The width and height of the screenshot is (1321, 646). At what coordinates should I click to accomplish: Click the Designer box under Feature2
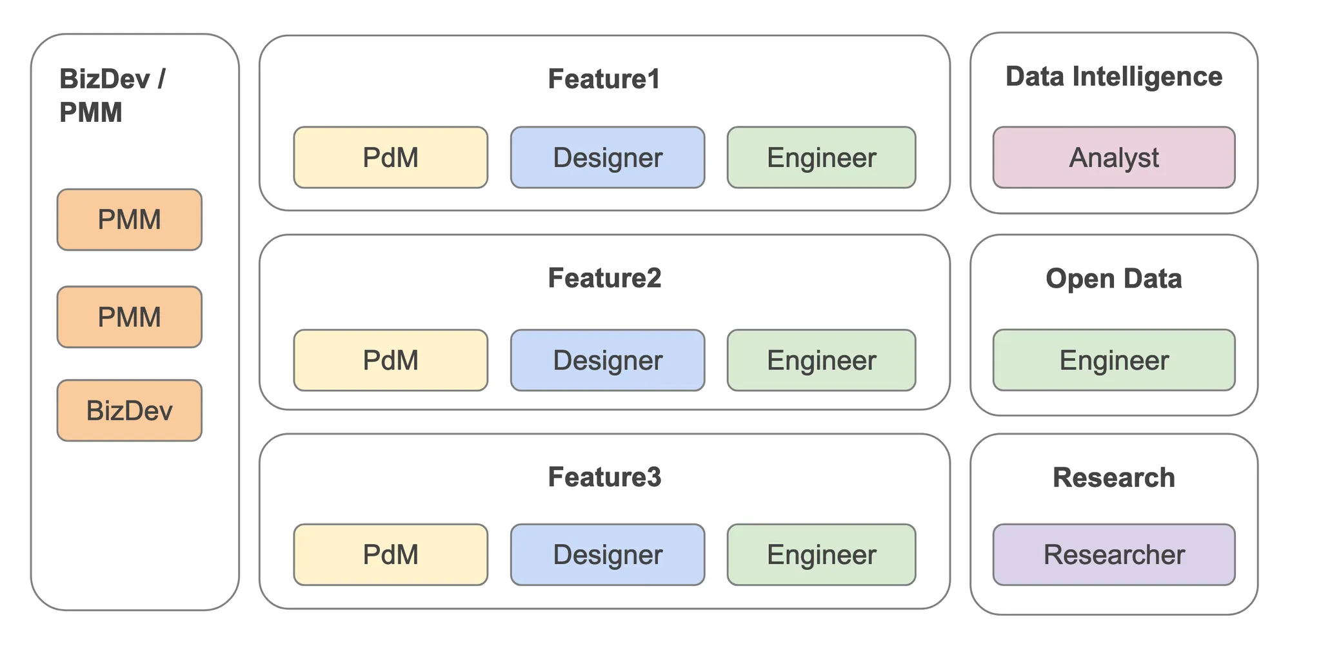(x=608, y=360)
